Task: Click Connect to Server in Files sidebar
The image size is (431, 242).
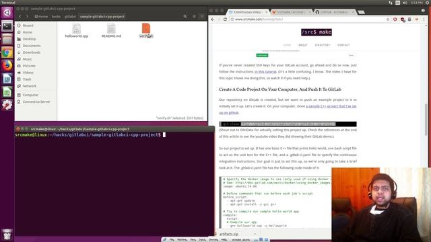Action: 36,102
